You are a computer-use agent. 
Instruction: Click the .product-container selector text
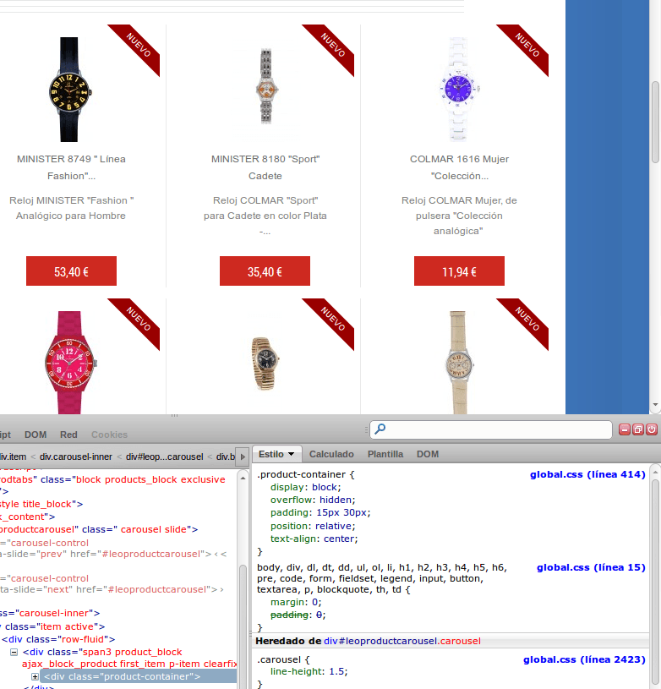click(x=301, y=474)
